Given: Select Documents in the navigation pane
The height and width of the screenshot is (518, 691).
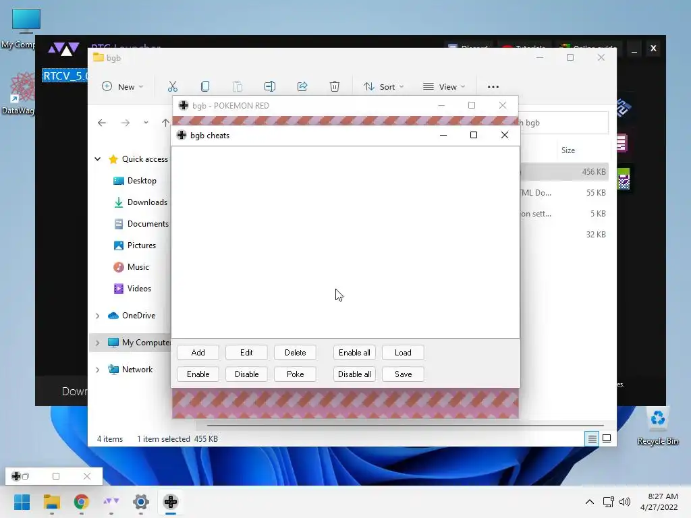Looking at the screenshot, I should pos(148,224).
